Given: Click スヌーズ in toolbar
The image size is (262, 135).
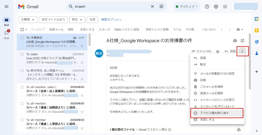Looking at the screenshot, I should (104, 30).
